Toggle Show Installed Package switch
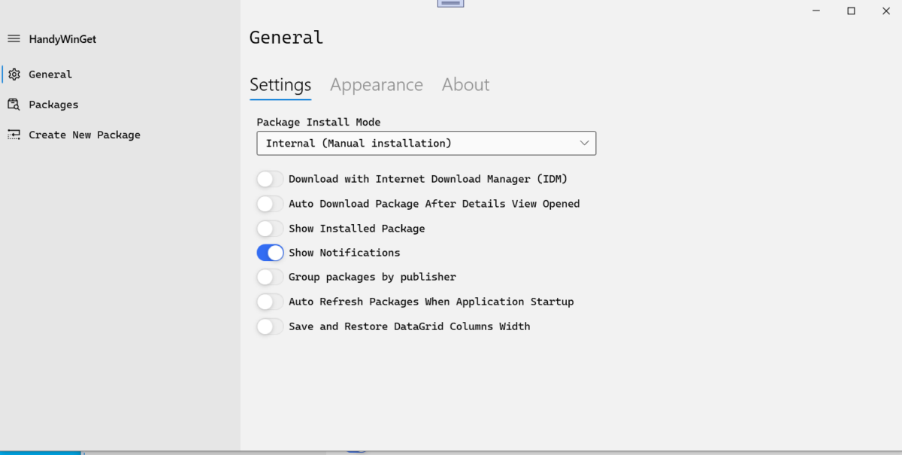 270,228
